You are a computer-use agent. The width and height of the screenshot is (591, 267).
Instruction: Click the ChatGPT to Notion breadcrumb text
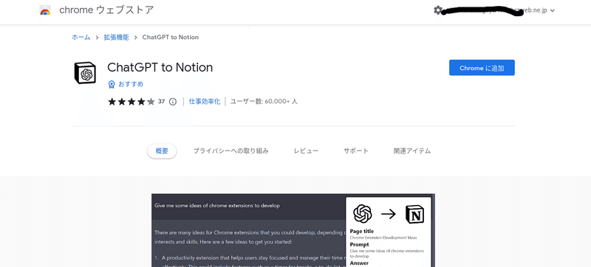(171, 37)
